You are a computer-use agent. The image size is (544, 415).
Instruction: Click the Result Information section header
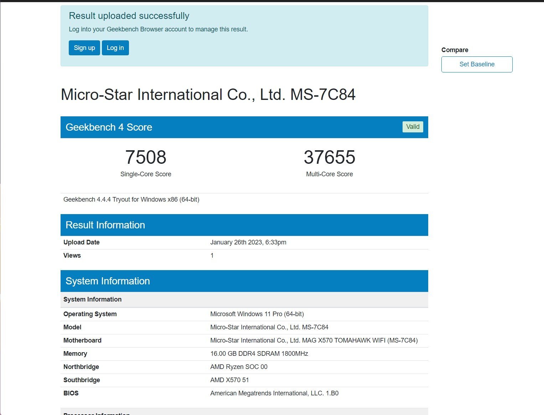tap(244, 225)
